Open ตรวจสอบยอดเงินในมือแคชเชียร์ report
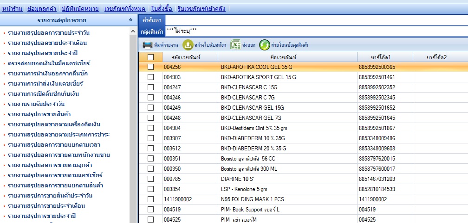This screenshot has height=223, width=468. pyautogui.click(x=49, y=63)
